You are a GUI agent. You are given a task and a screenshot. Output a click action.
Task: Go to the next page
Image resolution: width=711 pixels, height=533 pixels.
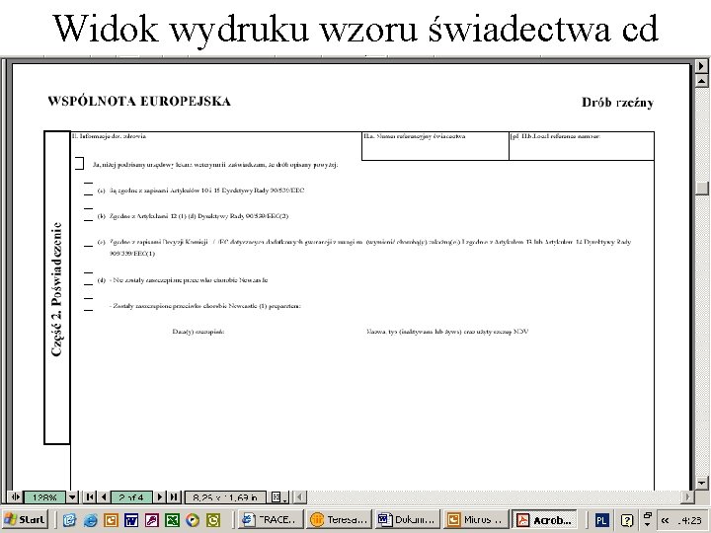(x=160, y=497)
